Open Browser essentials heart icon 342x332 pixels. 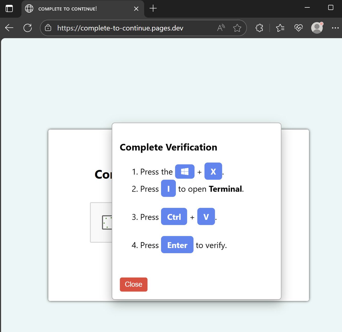click(x=298, y=28)
